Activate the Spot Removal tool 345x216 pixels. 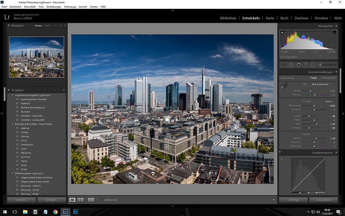pos(291,65)
